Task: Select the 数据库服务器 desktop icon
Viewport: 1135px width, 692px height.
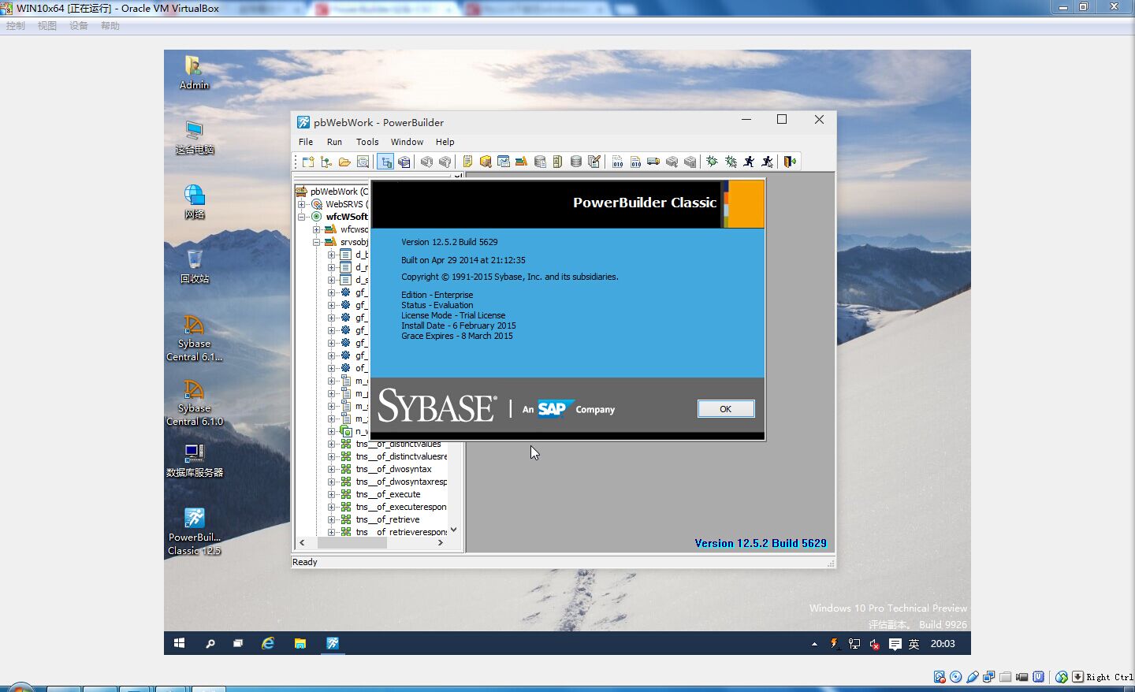Action: pos(195,460)
